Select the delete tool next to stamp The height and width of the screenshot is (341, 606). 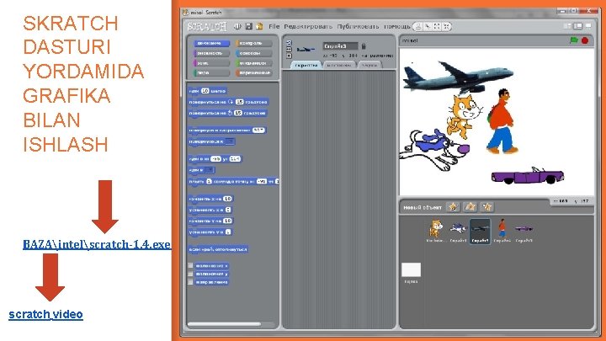[428, 26]
